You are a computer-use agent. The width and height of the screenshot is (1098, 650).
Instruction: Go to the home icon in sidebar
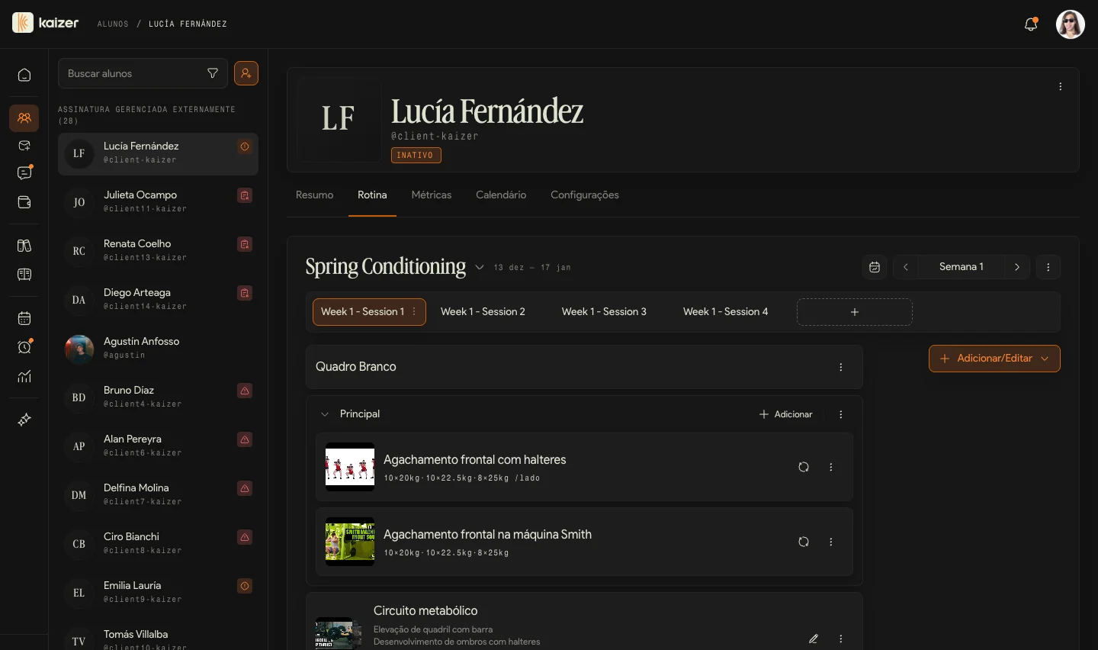(24, 75)
